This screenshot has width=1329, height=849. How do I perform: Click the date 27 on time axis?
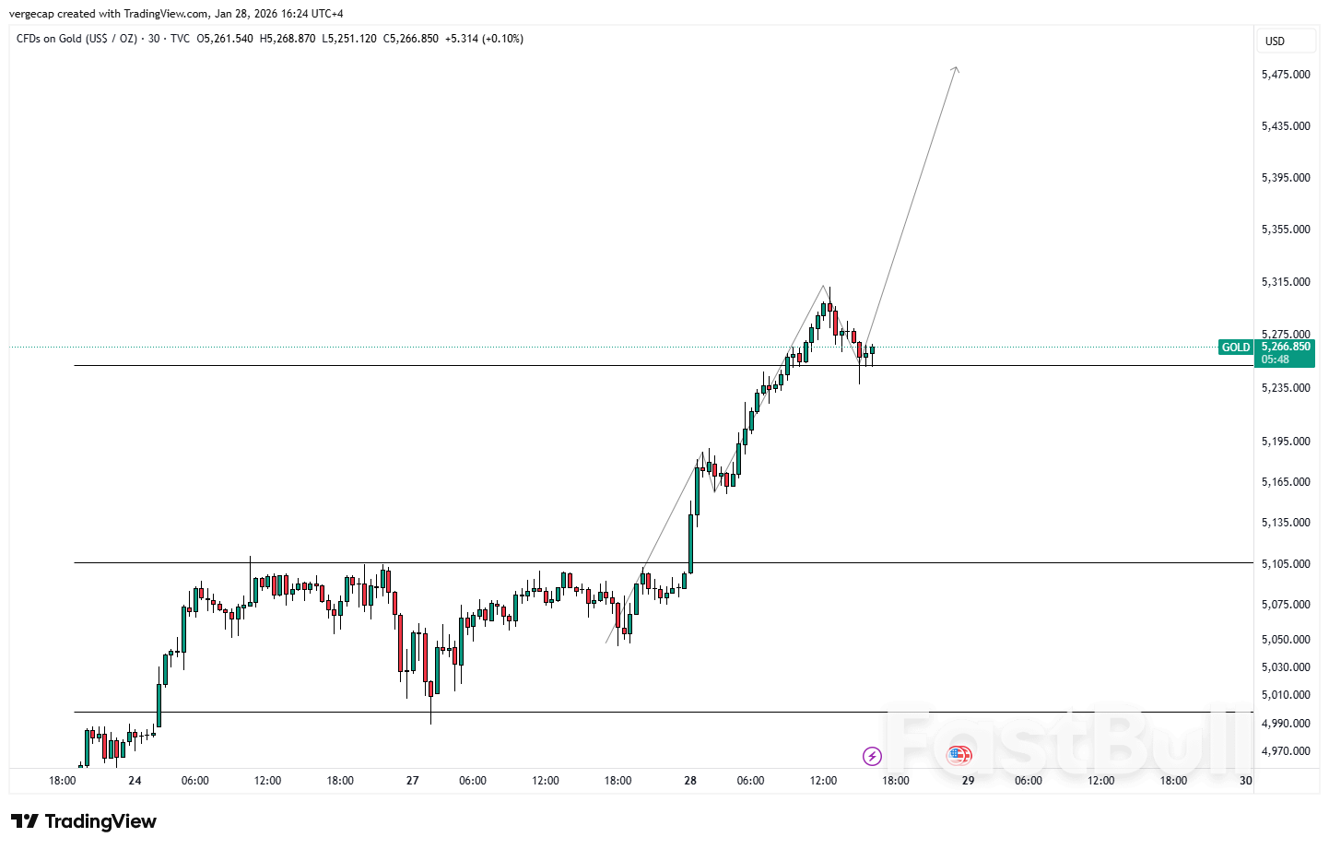[x=412, y=781]
